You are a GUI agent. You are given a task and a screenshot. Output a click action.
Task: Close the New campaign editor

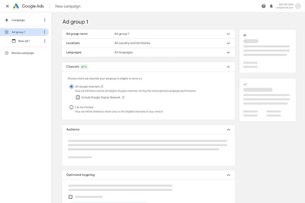point(7,6)
